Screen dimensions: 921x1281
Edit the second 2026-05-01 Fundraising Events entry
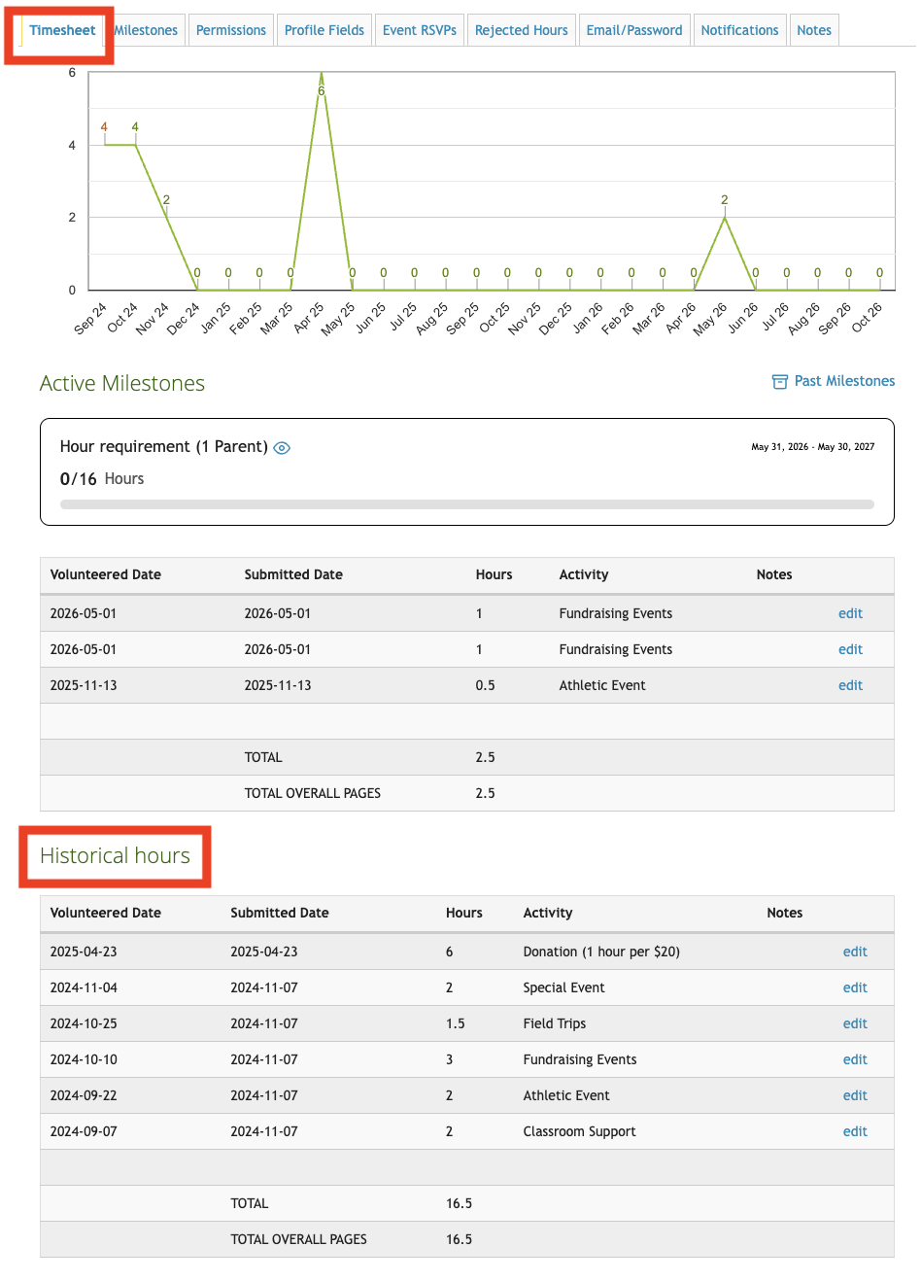850,649
